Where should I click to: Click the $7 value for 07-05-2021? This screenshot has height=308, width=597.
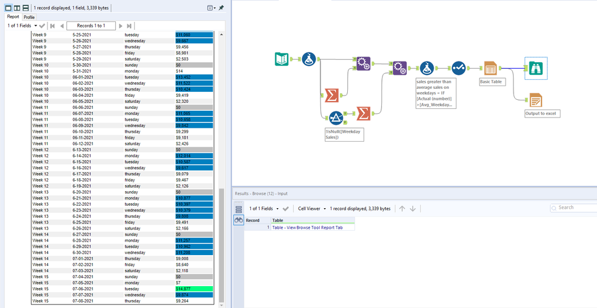[x=178, y=283]
